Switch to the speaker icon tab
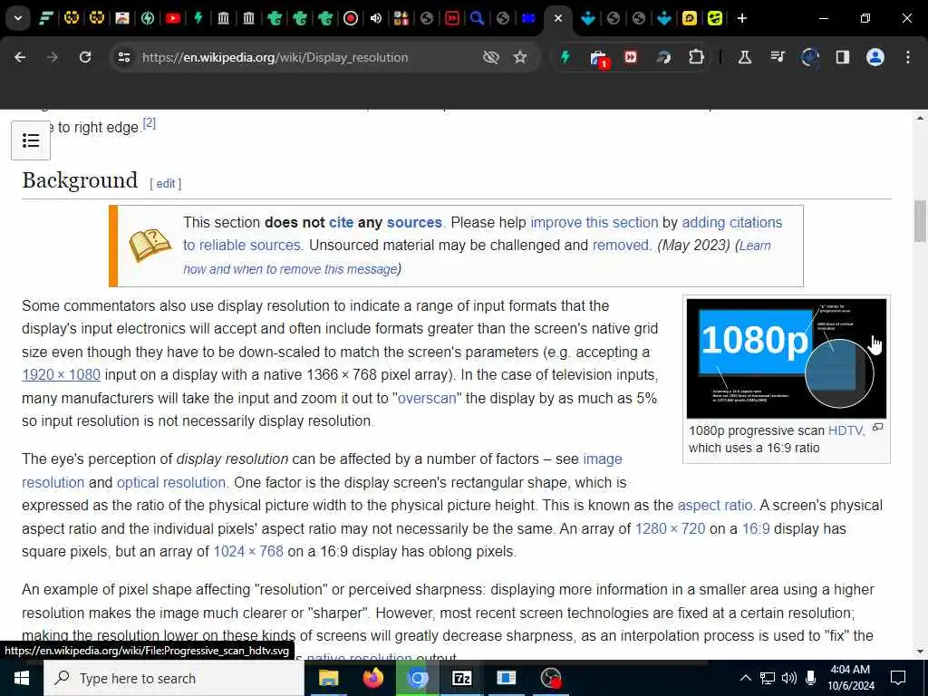Image resolution: width=928 pixels, height=696 pixels. coord(376,18)
